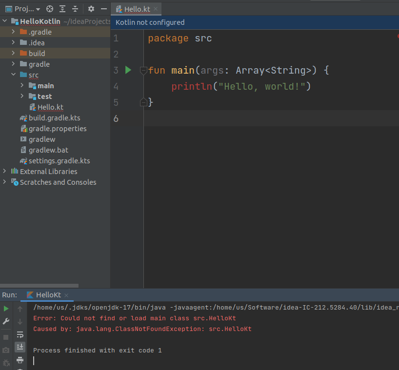Select gradlew.bat file

pyautogui.click(x=48, y=150)
